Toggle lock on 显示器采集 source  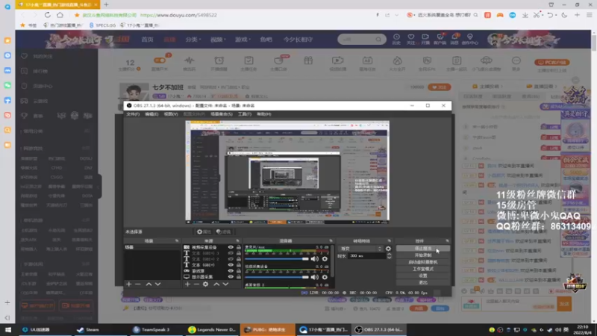click(x=239, y=276)
